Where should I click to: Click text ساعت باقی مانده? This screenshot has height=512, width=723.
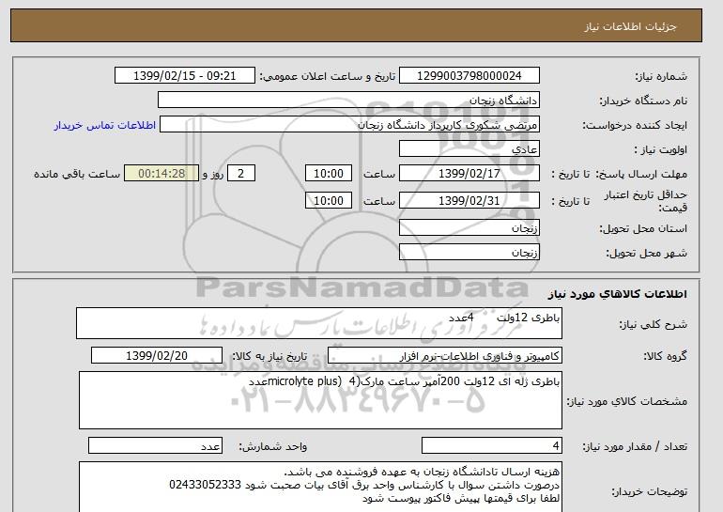coord(77,174)
